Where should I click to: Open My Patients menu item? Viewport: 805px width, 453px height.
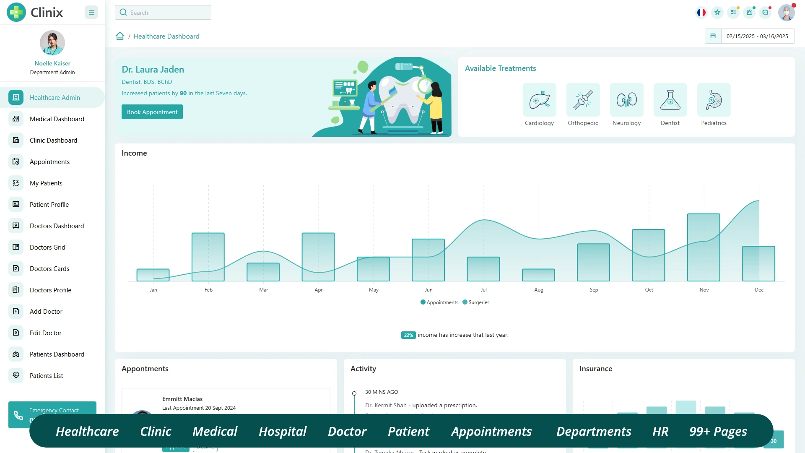coord(52,183)
